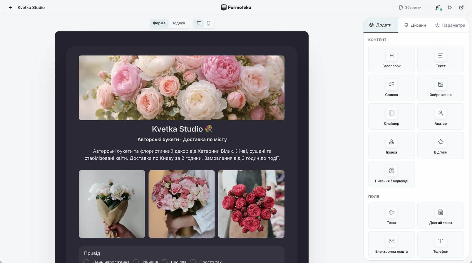Image resolution: width=472 pixels, height=263 pixels.
Task: Add an Іконка block
Action: click(391, 145)
